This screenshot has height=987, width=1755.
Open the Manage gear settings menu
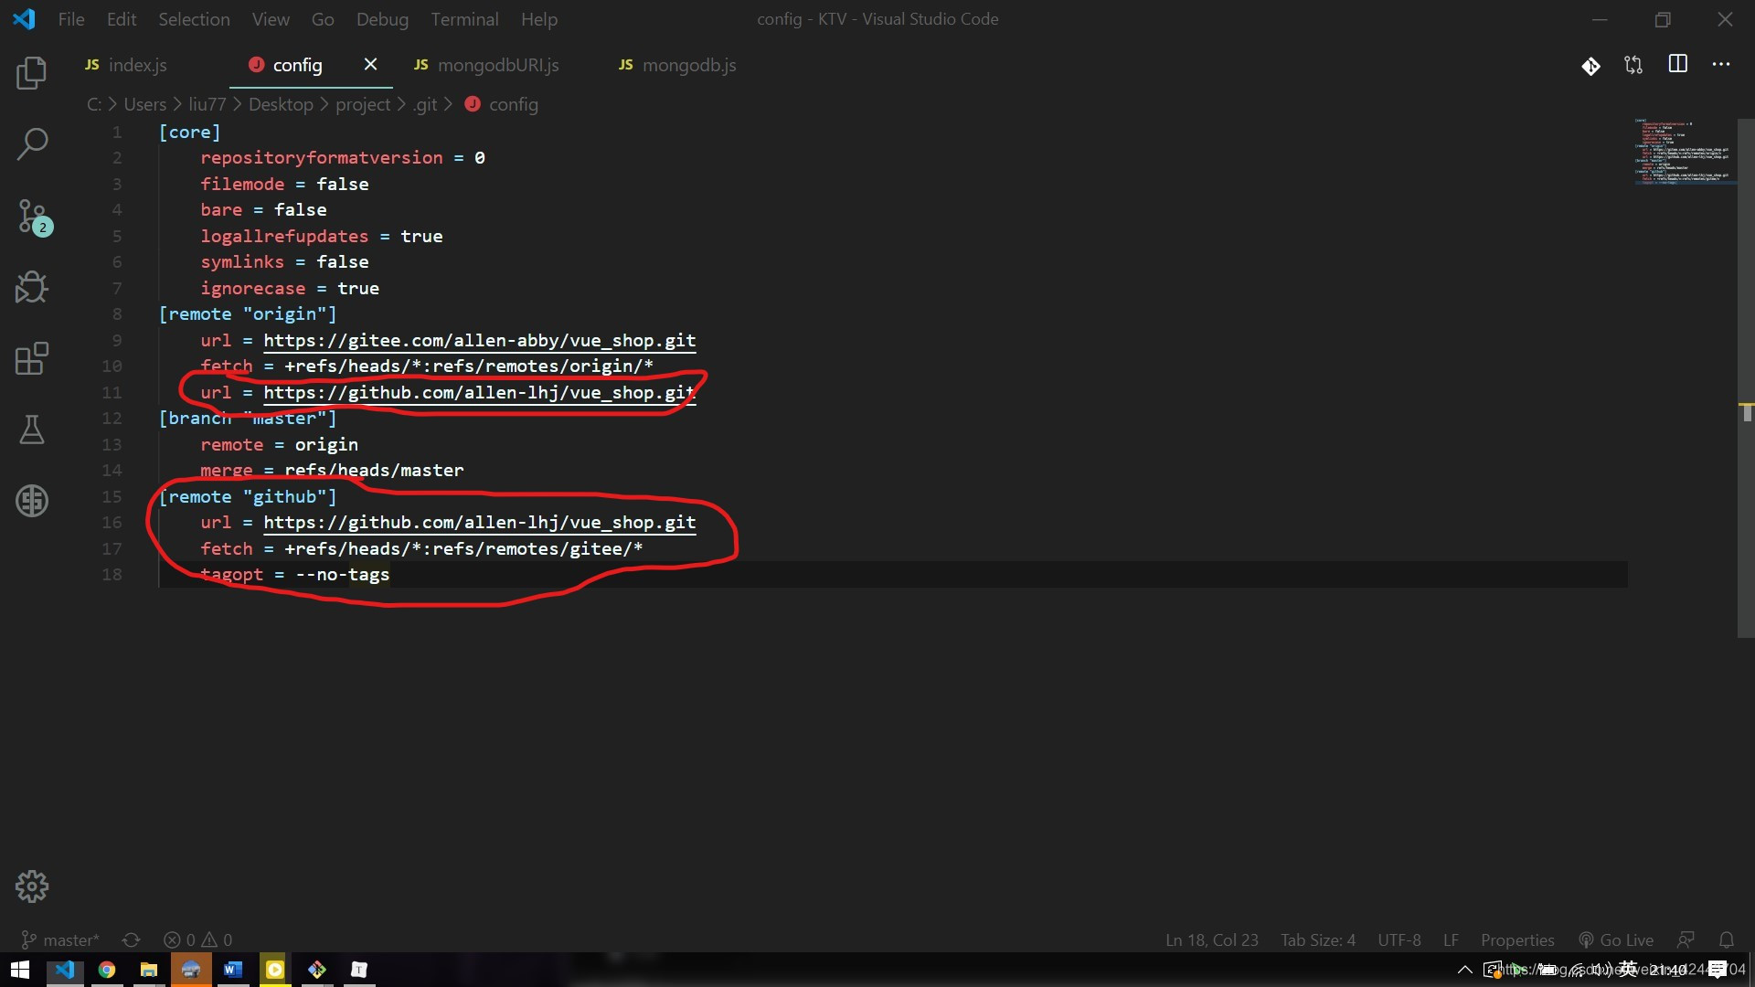pos(32,886)
